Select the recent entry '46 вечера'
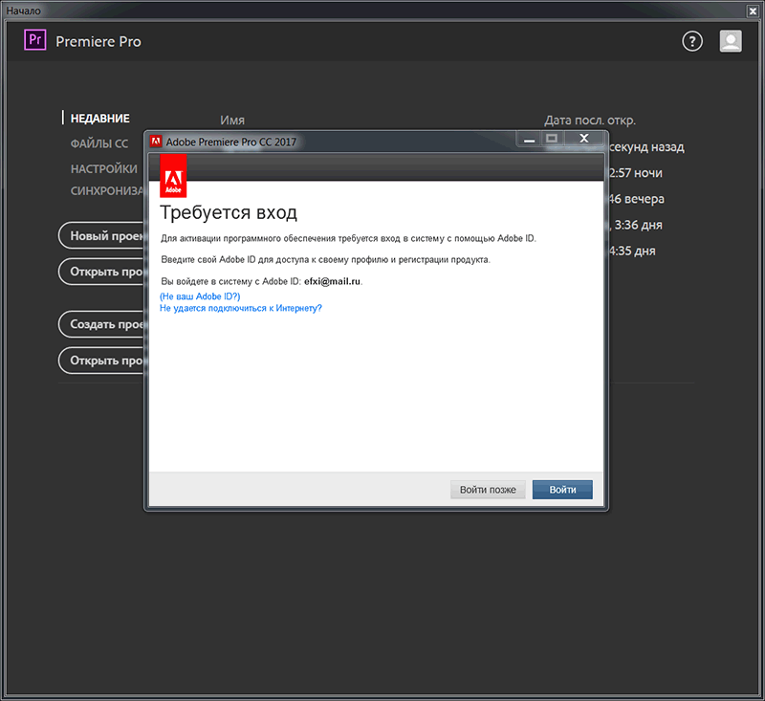The width and height of the screenshot is (765, 701). click(637, 199)
